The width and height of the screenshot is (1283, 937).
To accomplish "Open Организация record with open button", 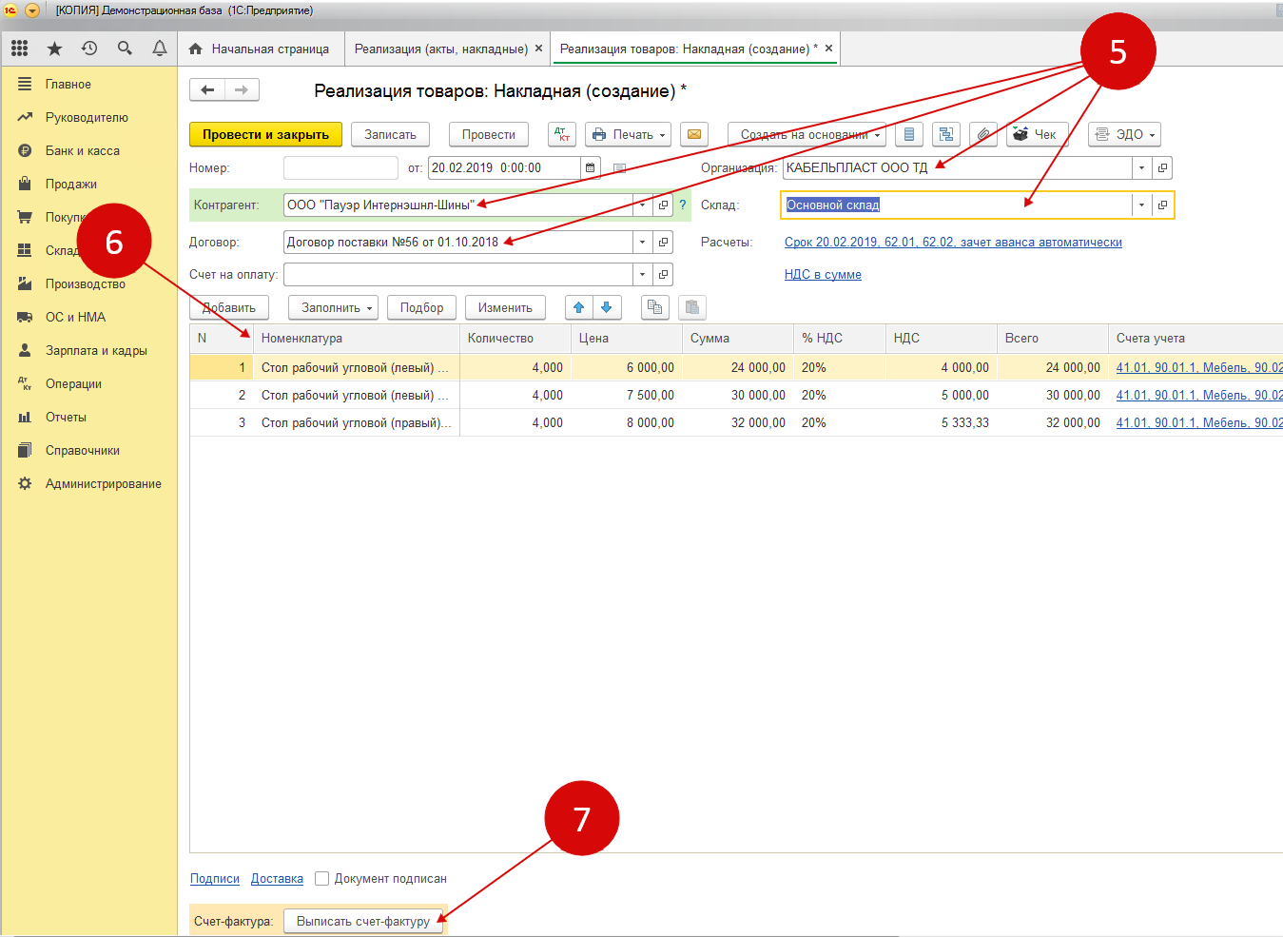I will pos(1162,167).
